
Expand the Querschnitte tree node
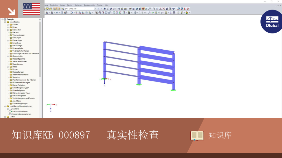(8, 56)
